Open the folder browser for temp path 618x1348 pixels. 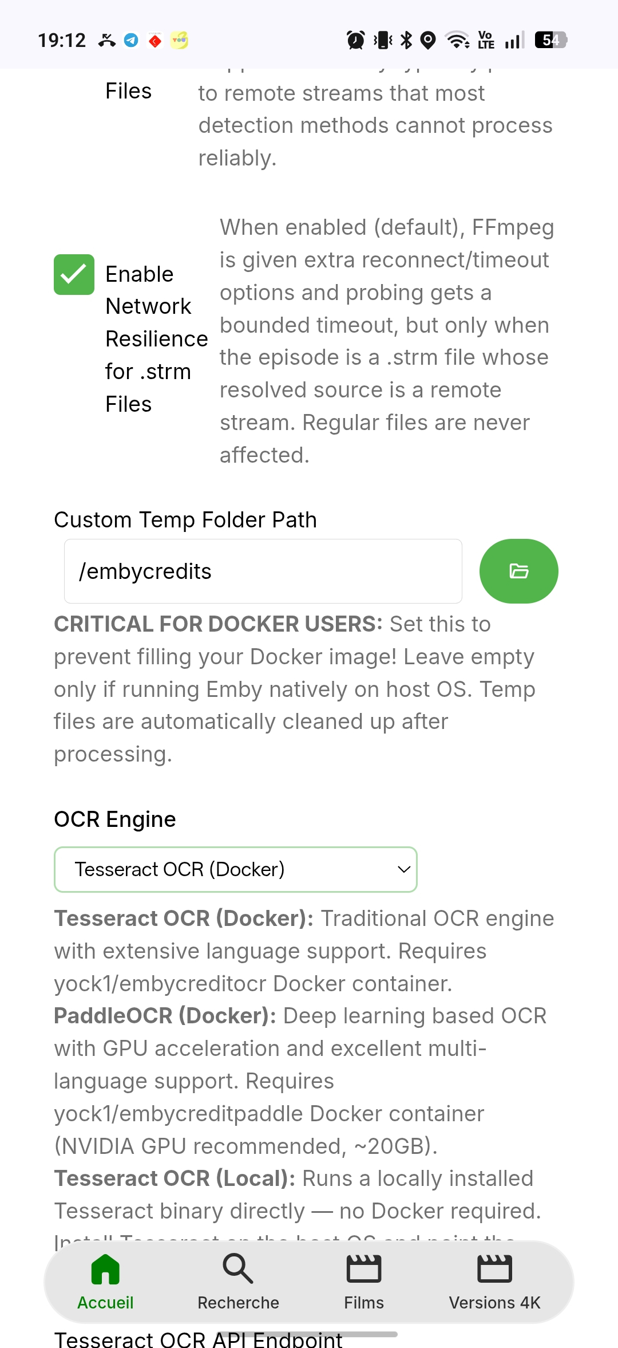tap(518, 571)
